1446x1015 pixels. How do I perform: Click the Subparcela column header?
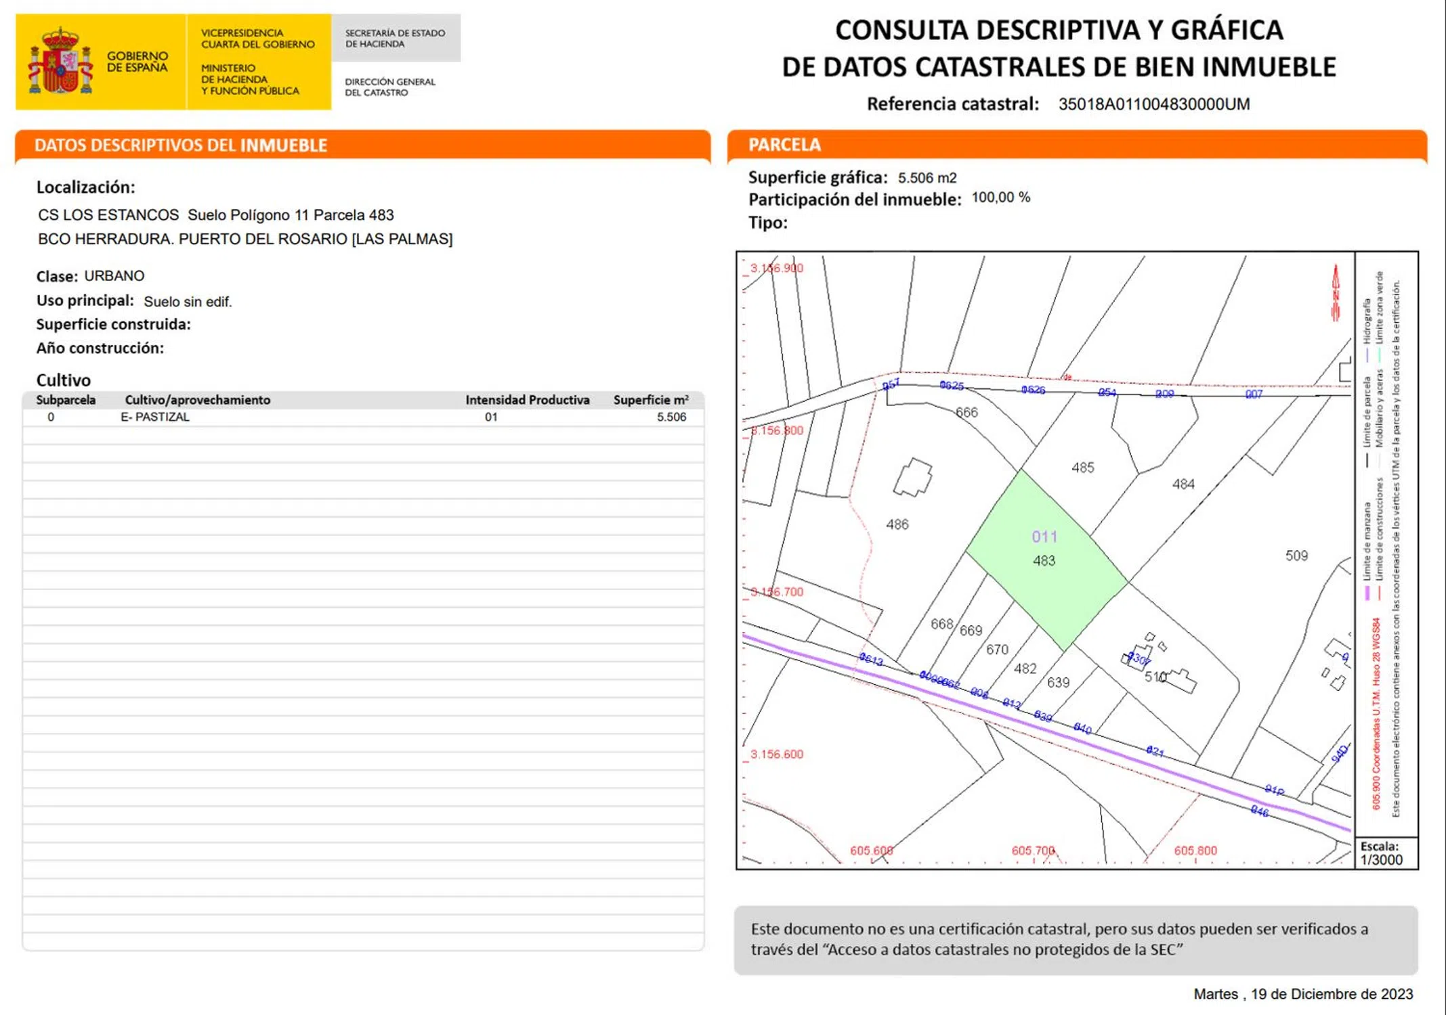click(66, 400)
